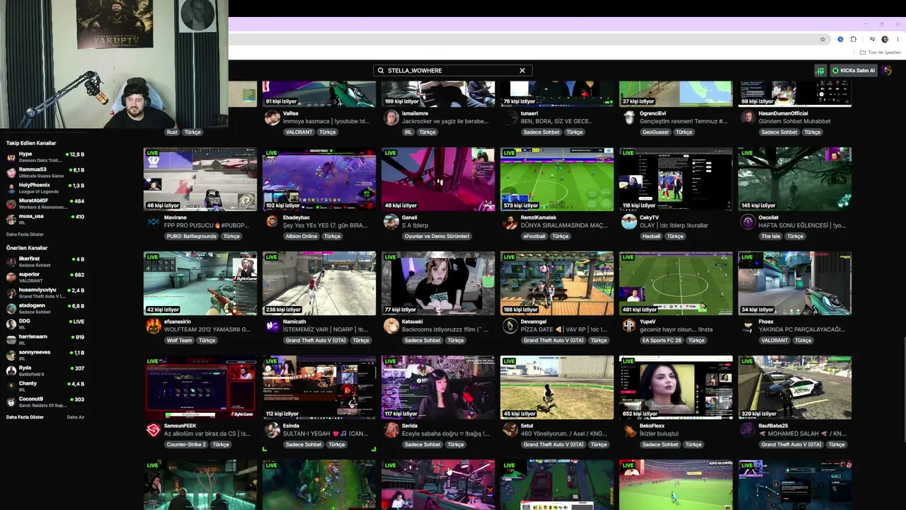Select the 'EA Sports FC 26' category tag
This screenshot has width=906, height=510.
661,341
